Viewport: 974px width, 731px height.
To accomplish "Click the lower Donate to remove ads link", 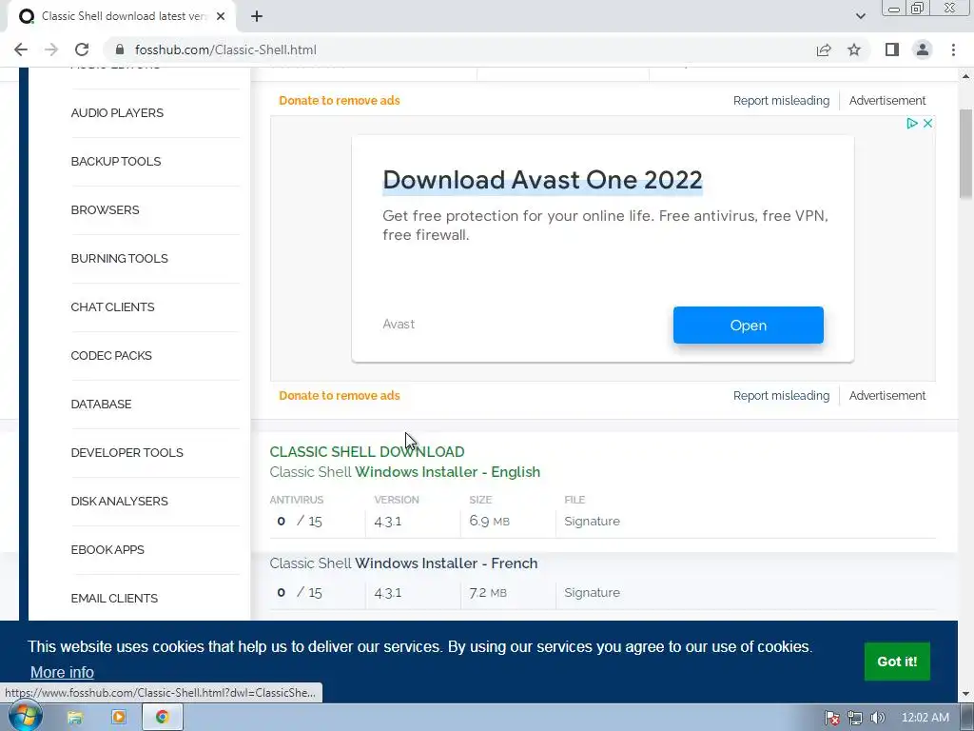I will click(x=340, y=396).
